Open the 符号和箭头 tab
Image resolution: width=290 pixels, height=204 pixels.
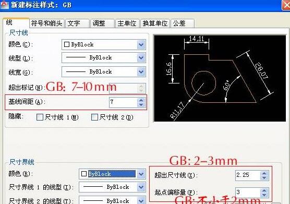[47, 23]
